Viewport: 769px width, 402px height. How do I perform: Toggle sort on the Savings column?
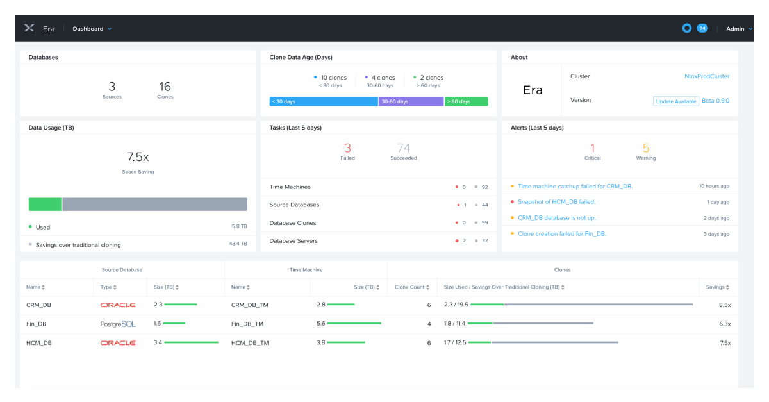coord(717,287)
